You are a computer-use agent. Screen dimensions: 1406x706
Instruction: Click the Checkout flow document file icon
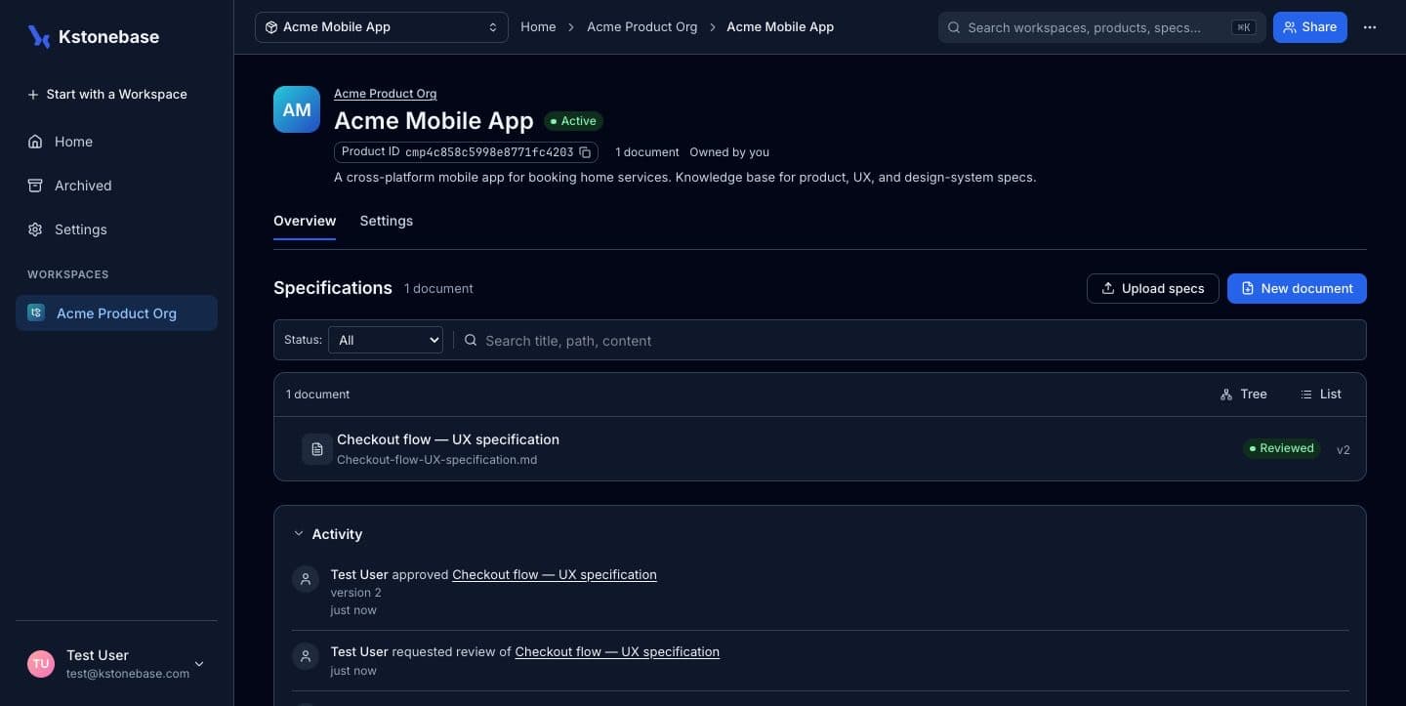316,449
